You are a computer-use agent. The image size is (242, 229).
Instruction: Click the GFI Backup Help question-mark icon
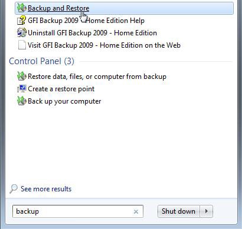(x=22, y=21)
